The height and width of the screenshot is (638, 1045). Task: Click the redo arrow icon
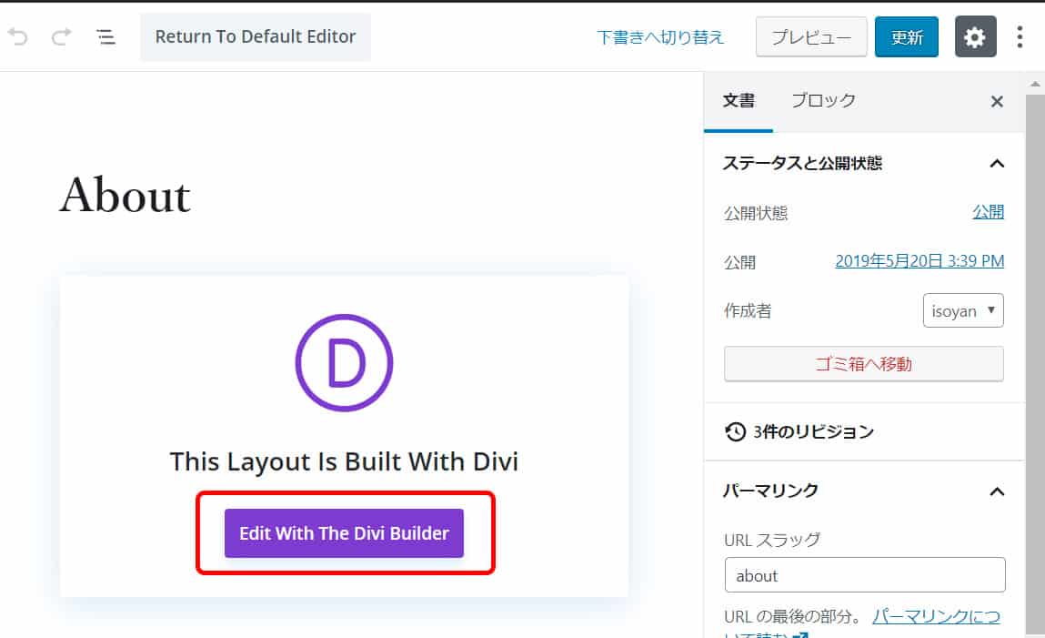(61, 37)
